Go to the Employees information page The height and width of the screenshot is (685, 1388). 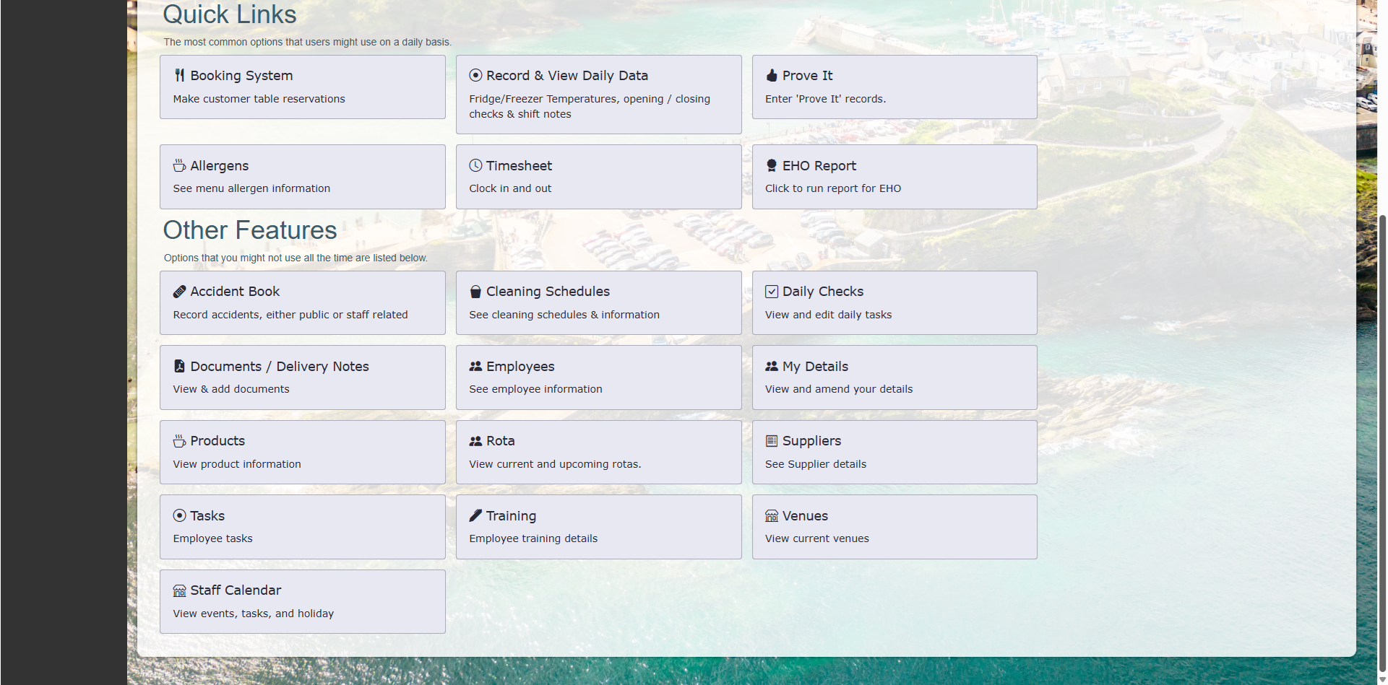point(598,377)
